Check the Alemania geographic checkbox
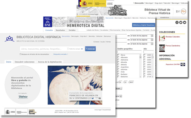Image resolution: width=191 pixels, height=118 pixels. click(x=118, y=60)
